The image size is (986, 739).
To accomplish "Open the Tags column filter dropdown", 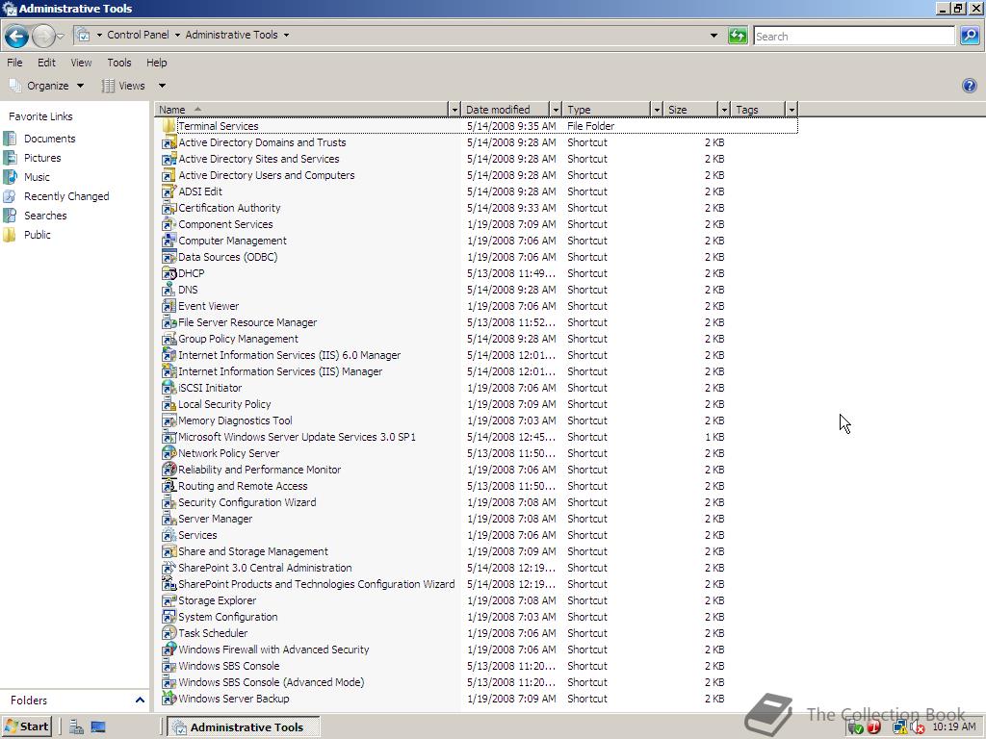I will (x=791, y=110).
